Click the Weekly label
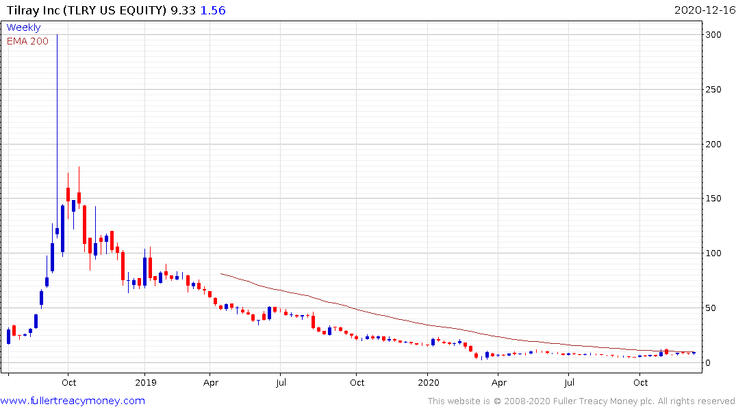The image size is (736, 411). (x=23, y=27)
